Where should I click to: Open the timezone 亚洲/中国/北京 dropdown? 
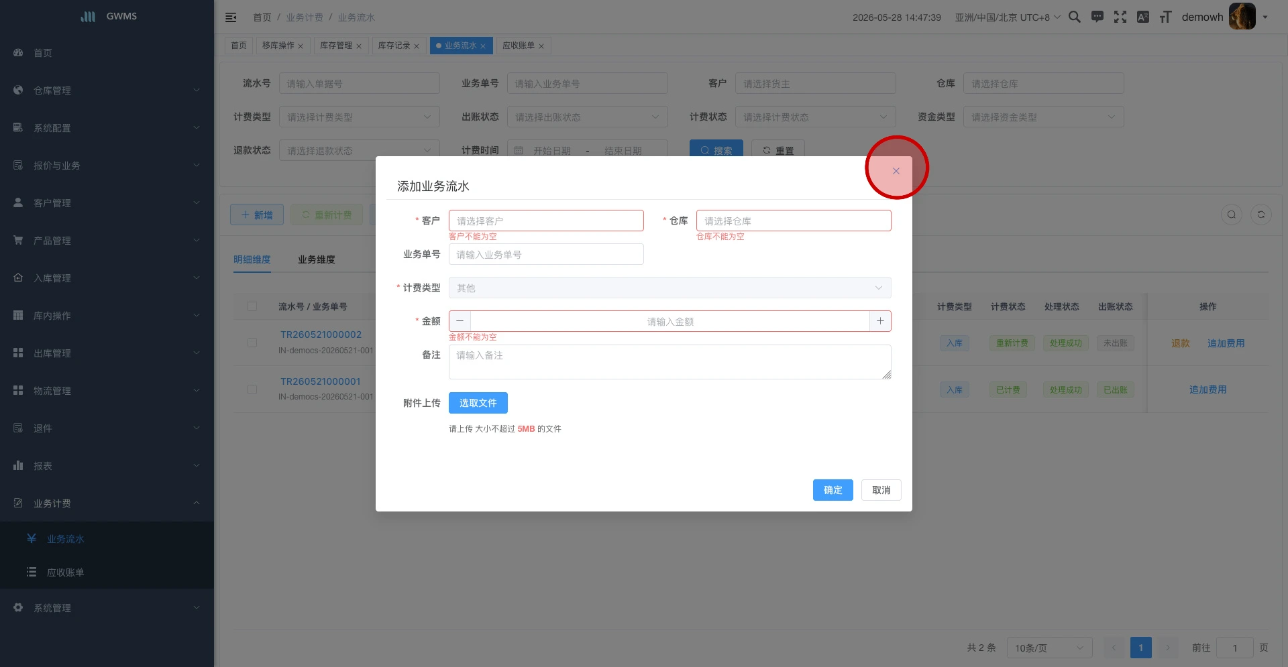(1008, 17)
